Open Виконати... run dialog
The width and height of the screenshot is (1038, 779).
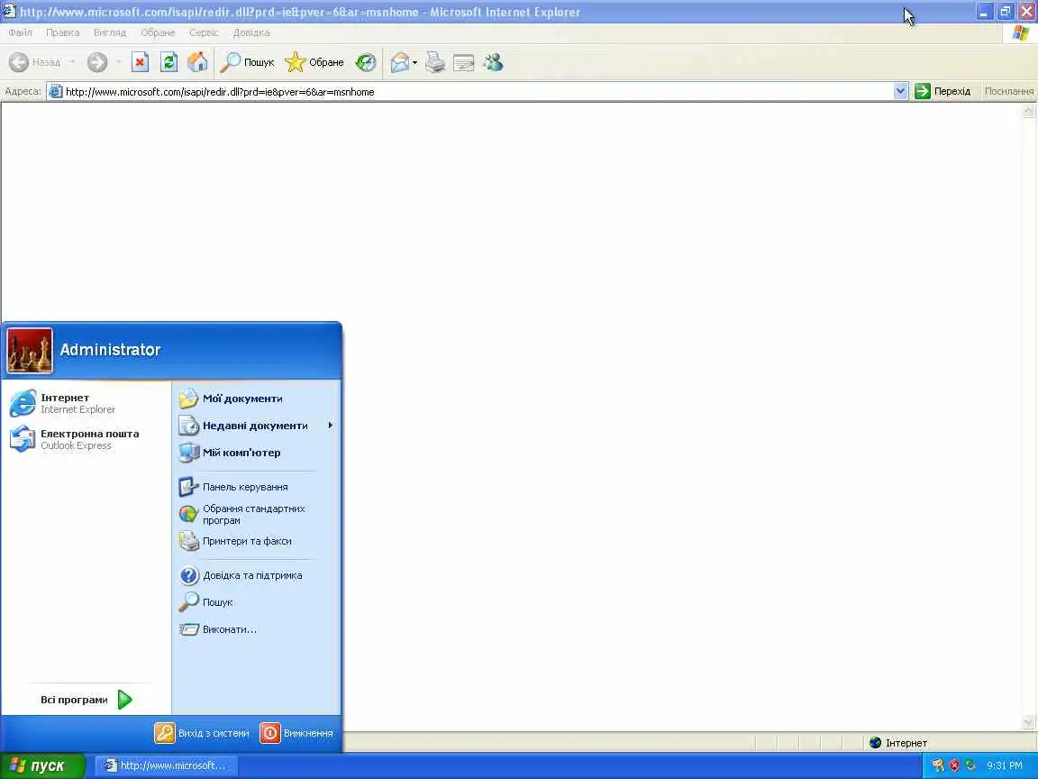257,629
